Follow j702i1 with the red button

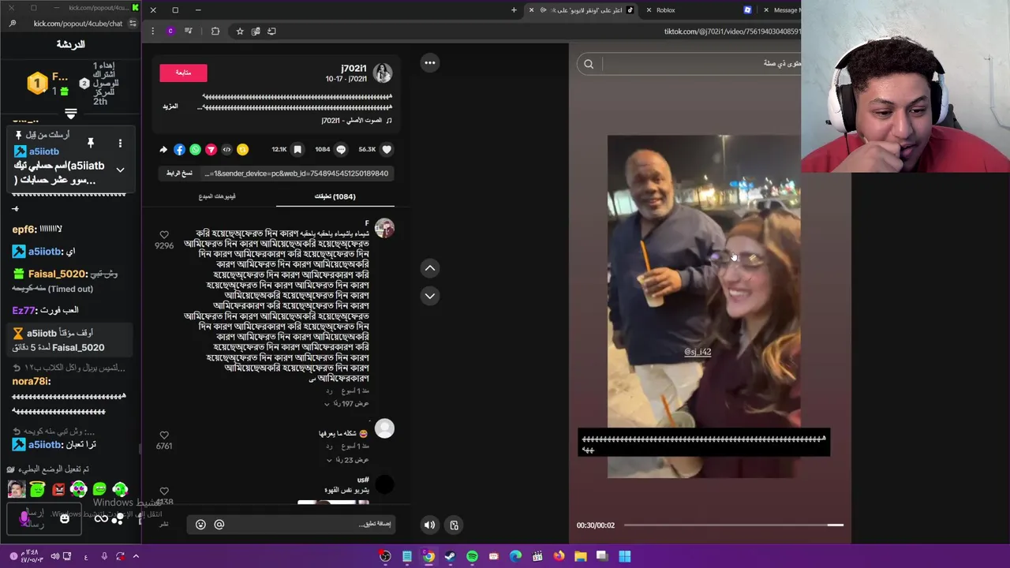click(x=183, y=73)
